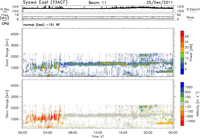The height and width of the screenshot is (138, 200).
Task: Click Power colorbar dark green segment 8 to 12
Action: pos(182,61)
